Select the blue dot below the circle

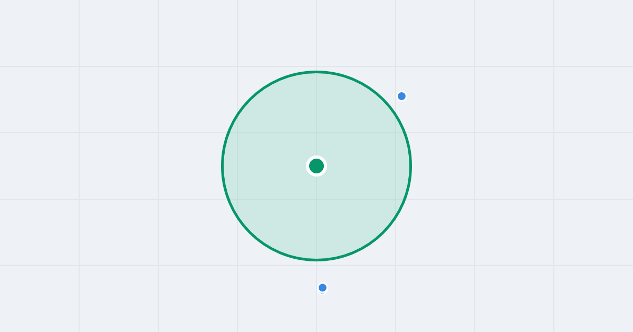pyautogui.click(x=322, y=288)
